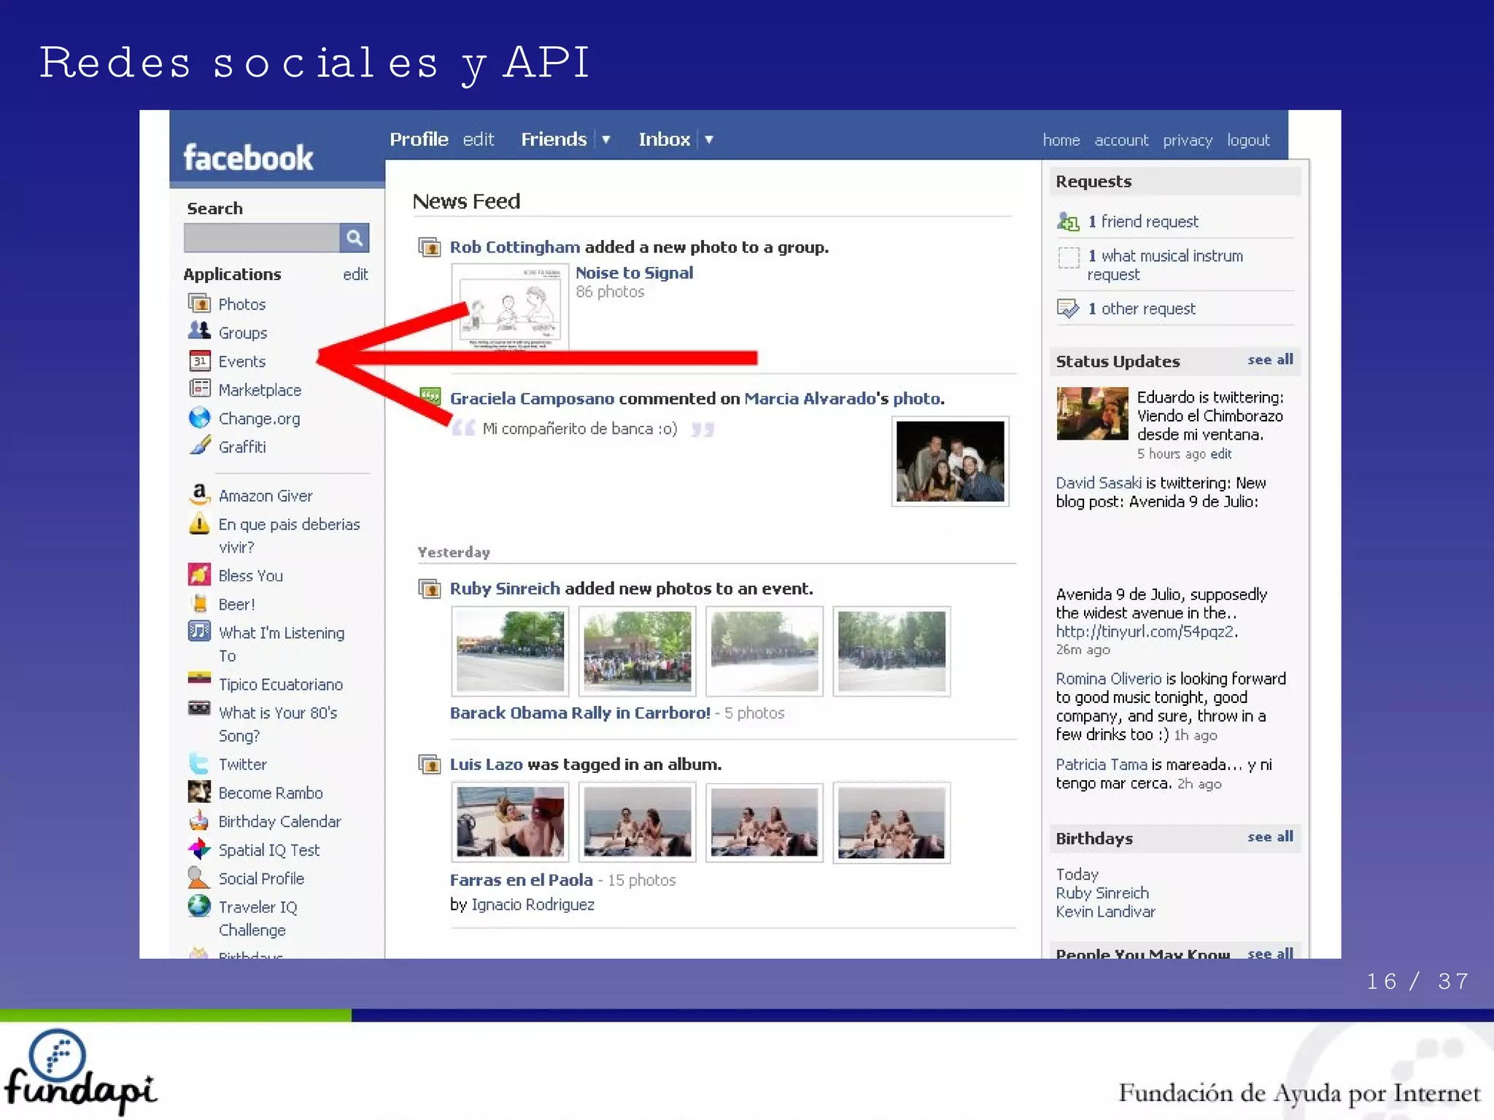
Task: Open the Spatial IQ Test icon
Action: coord(199,849)
